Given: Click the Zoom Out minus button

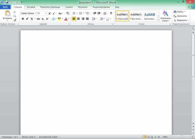Looking at the screenshot, I should tap(171, 137).
